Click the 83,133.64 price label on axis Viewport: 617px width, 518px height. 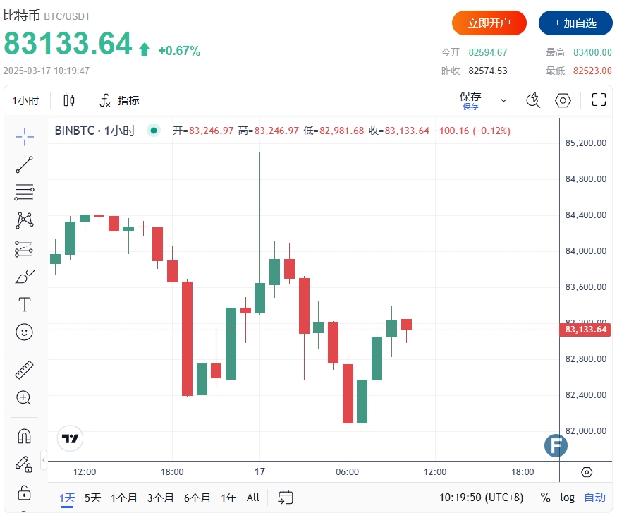[x=585, y=330]
